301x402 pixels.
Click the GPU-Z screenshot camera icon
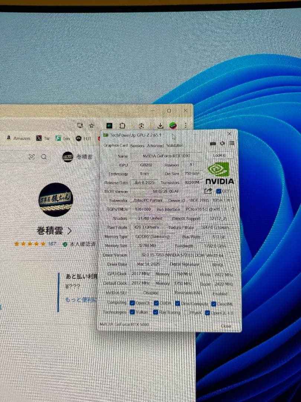213,143
